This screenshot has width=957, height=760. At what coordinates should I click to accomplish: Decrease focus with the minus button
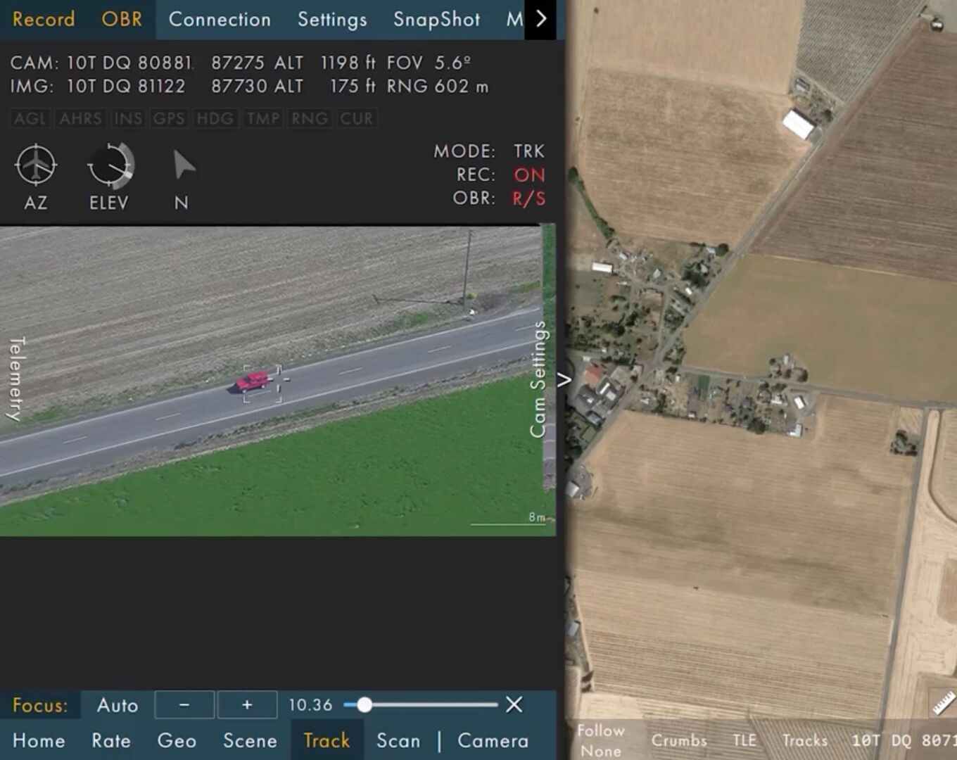[184, 705]
